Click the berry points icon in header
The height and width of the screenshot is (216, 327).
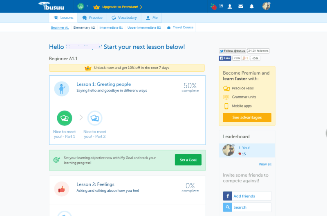213,7
